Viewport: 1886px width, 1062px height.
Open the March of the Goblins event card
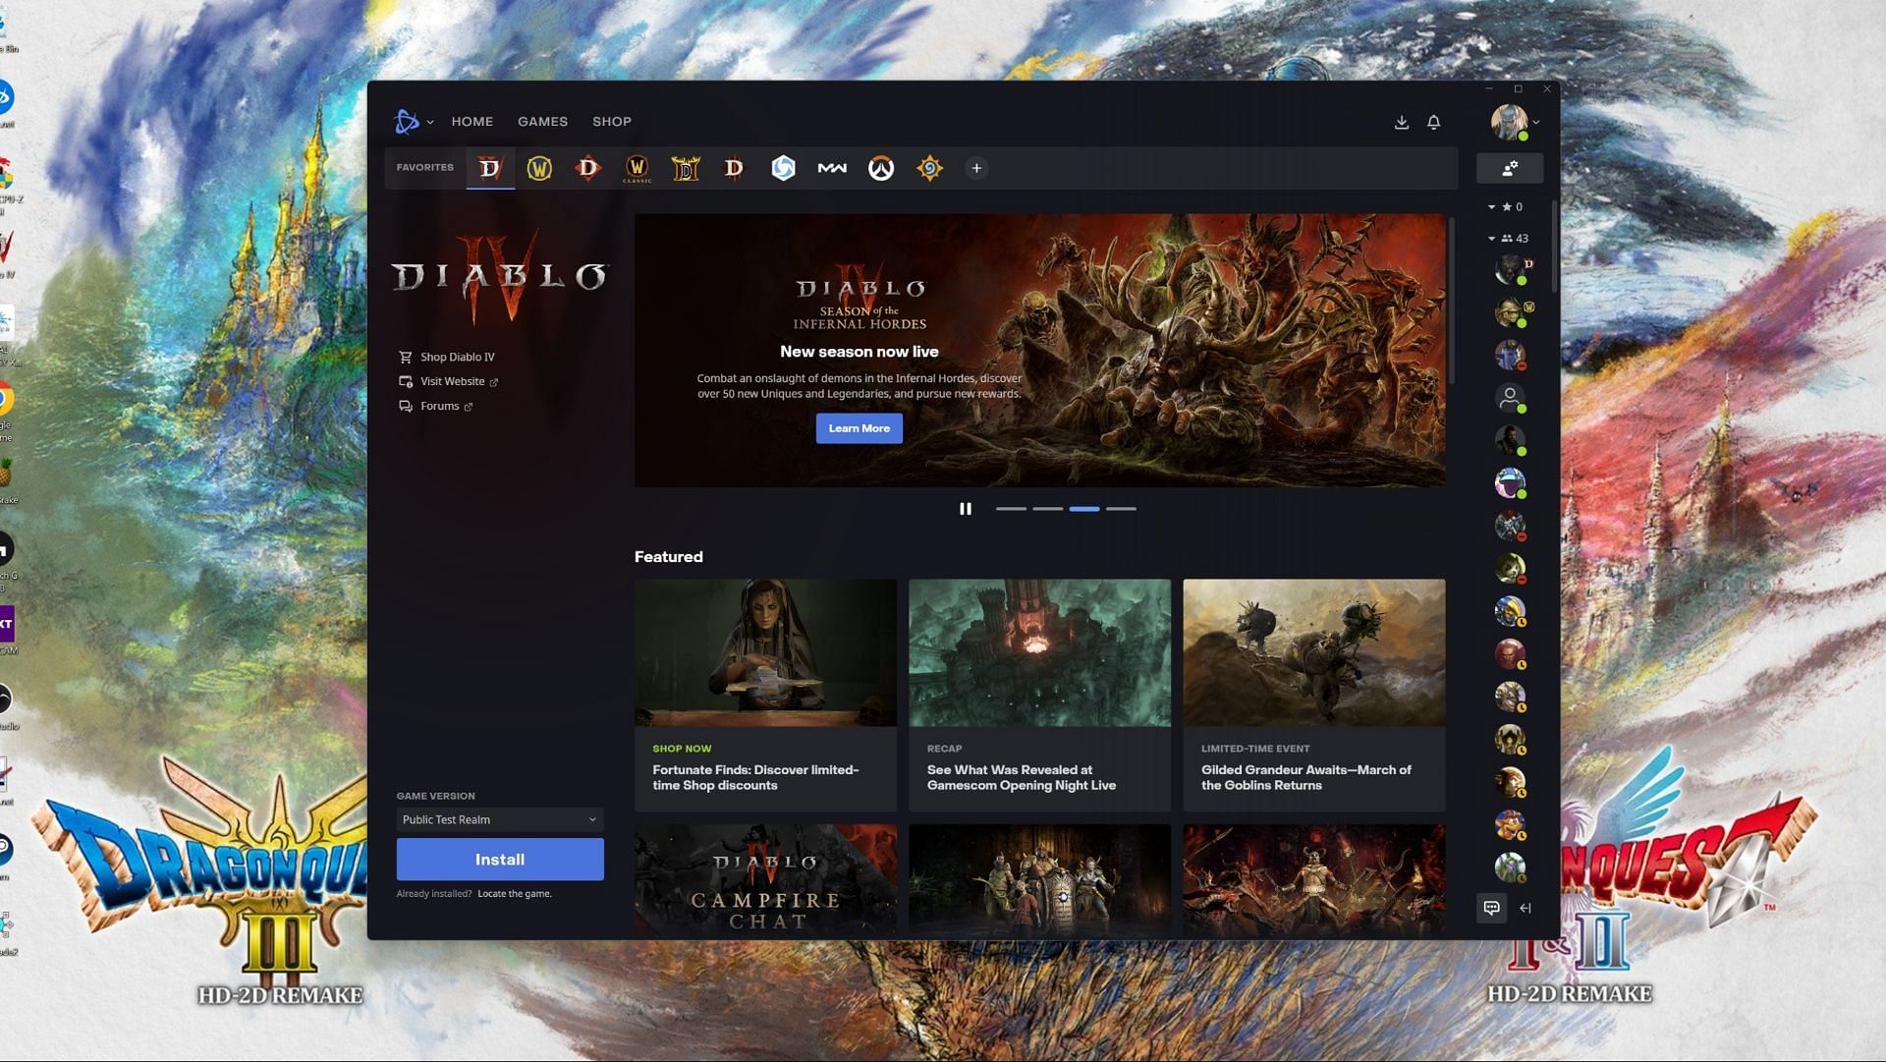pos(1313,695)
